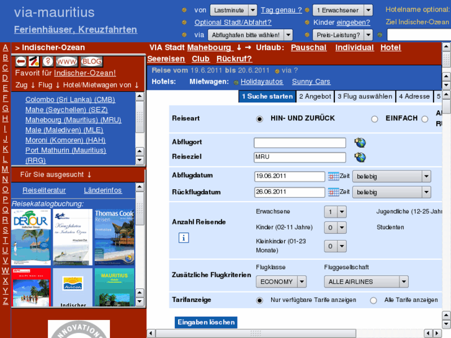
Task: Open the Rückflugdatum Zeit 'beliebig' dropdown
Action: pyautogui.click(x=391, y=192)
